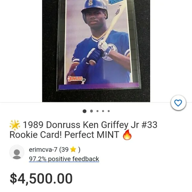The height and width of the screenshot is (192, 192).
Task: Go to the third image dot
Action: (97, 111)
